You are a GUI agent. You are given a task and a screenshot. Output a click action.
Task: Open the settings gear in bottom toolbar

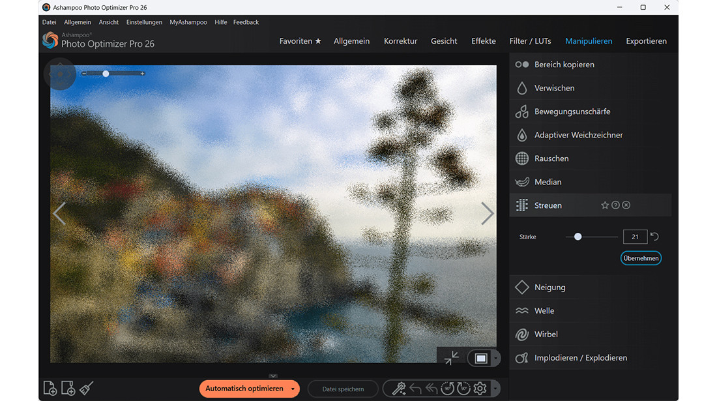[x=480, y=389]
